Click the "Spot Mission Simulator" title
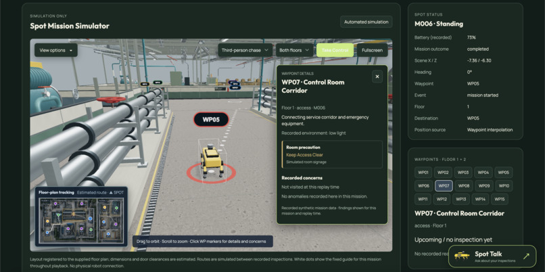The height and width of the screenshot is (272, 545). 70,26
